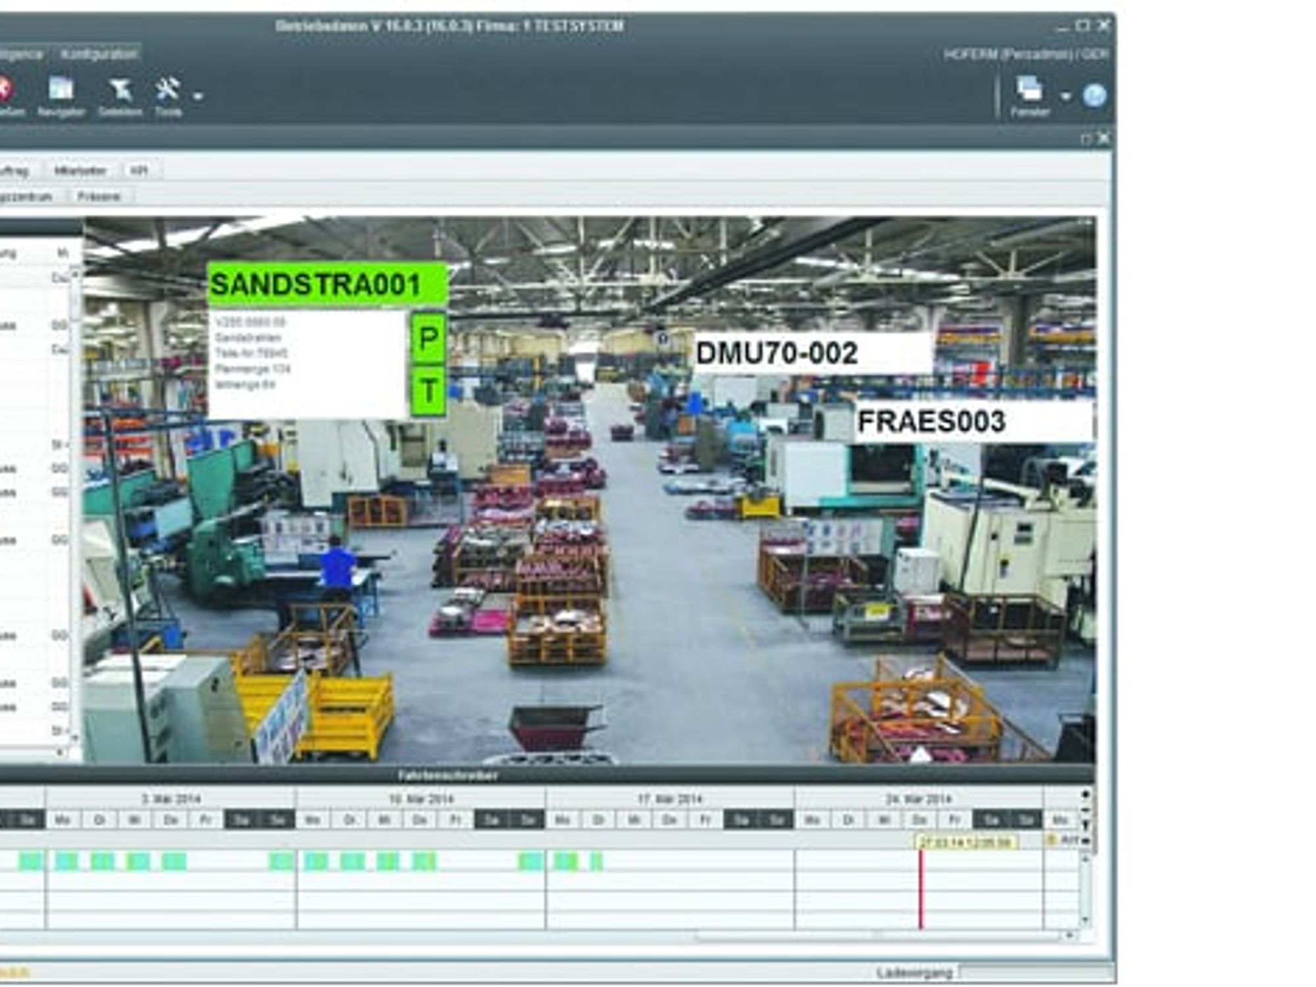
Task: Expand the Tools dropdown arrow
Action: [197, 97]
